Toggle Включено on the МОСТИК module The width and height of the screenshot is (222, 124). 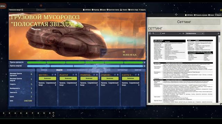point(48,78)
